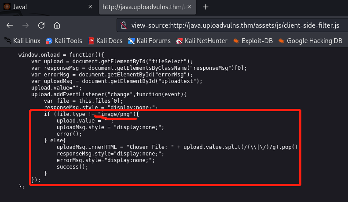
Task: Launch the Kali NetHunter bookmark
Action: [x=201, y=41]
